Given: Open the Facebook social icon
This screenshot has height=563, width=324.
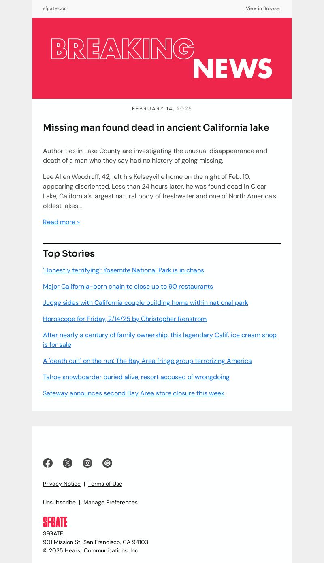Looking at the screenshot, I should click(x=48, y=463).
